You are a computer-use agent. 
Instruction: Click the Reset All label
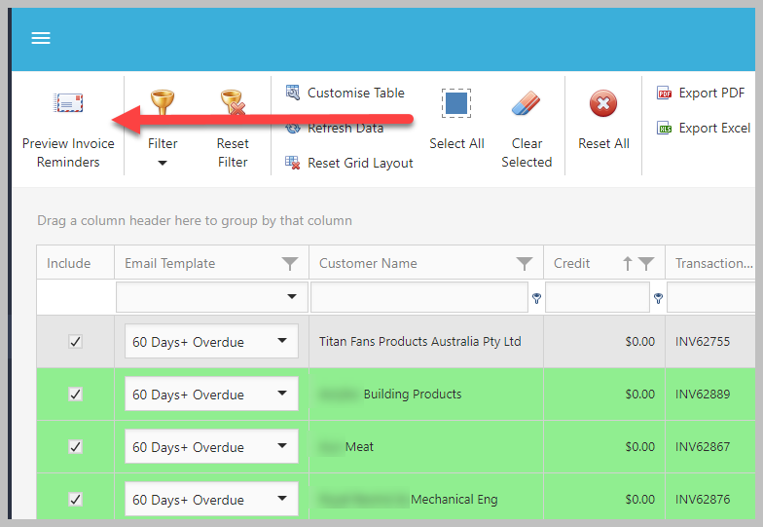coord(603,144)
